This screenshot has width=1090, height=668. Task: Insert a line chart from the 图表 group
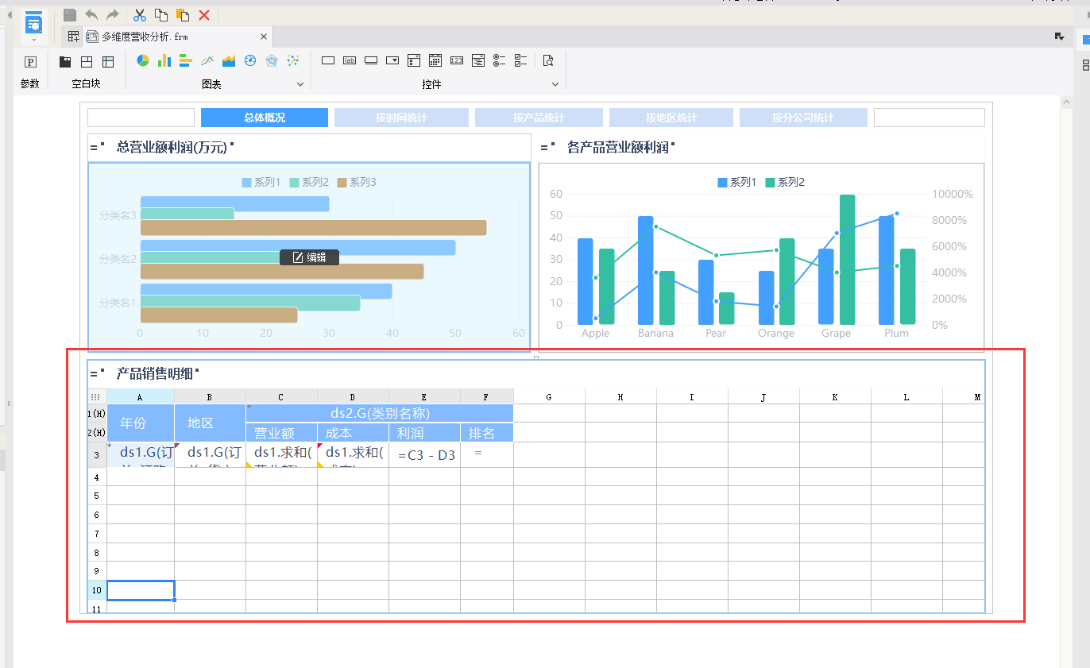(x=207, y=60)
